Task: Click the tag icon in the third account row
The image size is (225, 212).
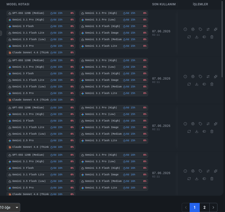Action: 200,124
